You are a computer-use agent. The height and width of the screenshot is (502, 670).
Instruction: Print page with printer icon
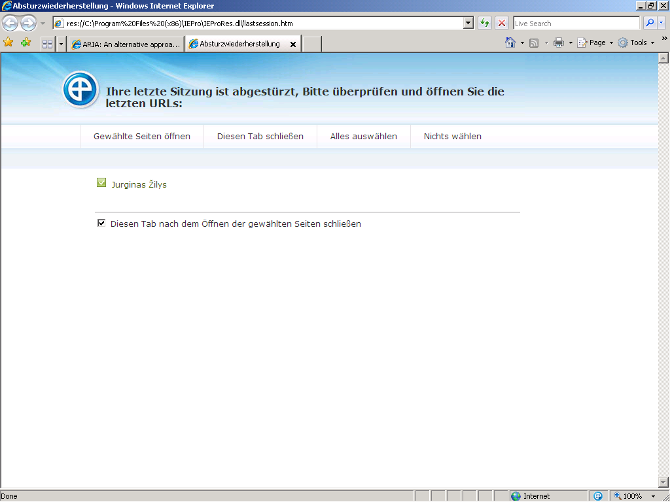(x=559, y=42)
